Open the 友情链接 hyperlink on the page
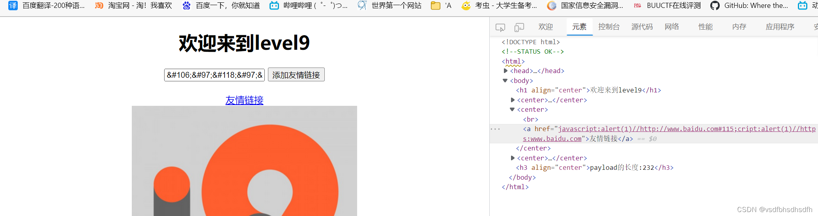Screen dimensions: 818x216 pos(244,100)
